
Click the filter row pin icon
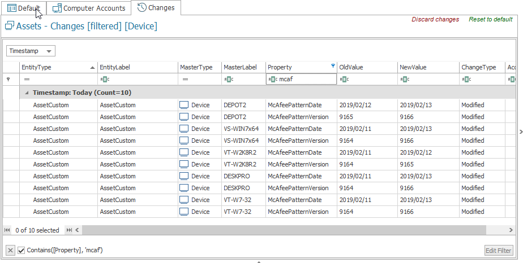pos(8,80)
